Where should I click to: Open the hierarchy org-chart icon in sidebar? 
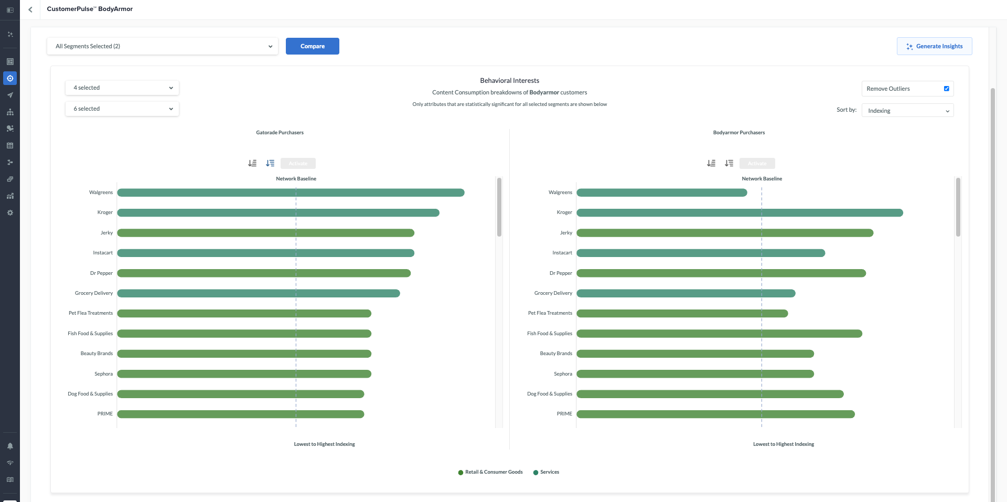click(x=10, y=112)
